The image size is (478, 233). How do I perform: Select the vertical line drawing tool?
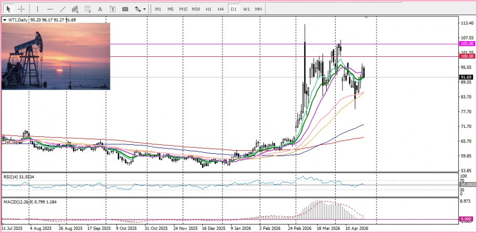point(37,9)
